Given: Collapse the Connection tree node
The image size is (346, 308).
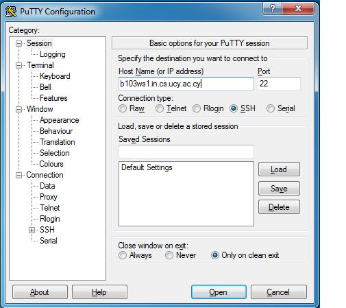Looking at the screenshot, I should [x=18, y=175].
